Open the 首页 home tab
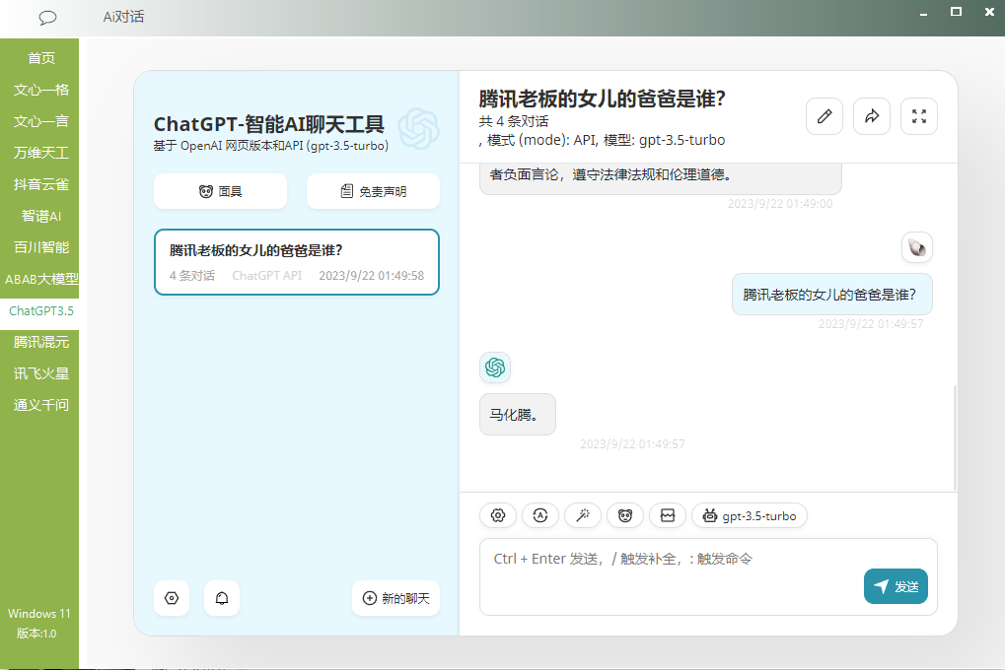The image size is (1005, 670). 39,58
